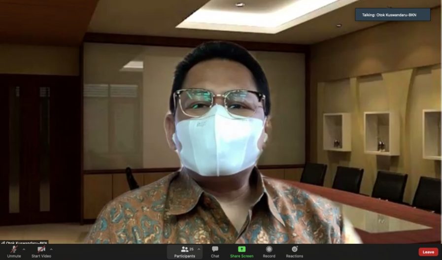Click the green Share Screen icon
This screenshot has width=442, height=260.
[241, 249]
